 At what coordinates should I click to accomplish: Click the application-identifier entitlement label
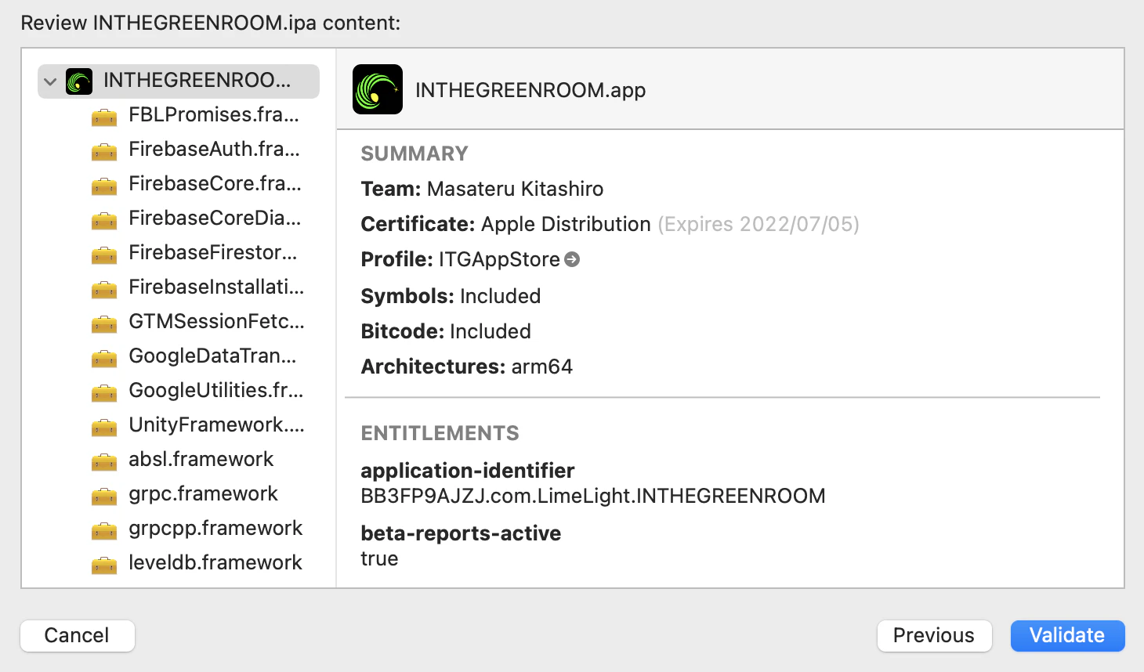(468, 470)
